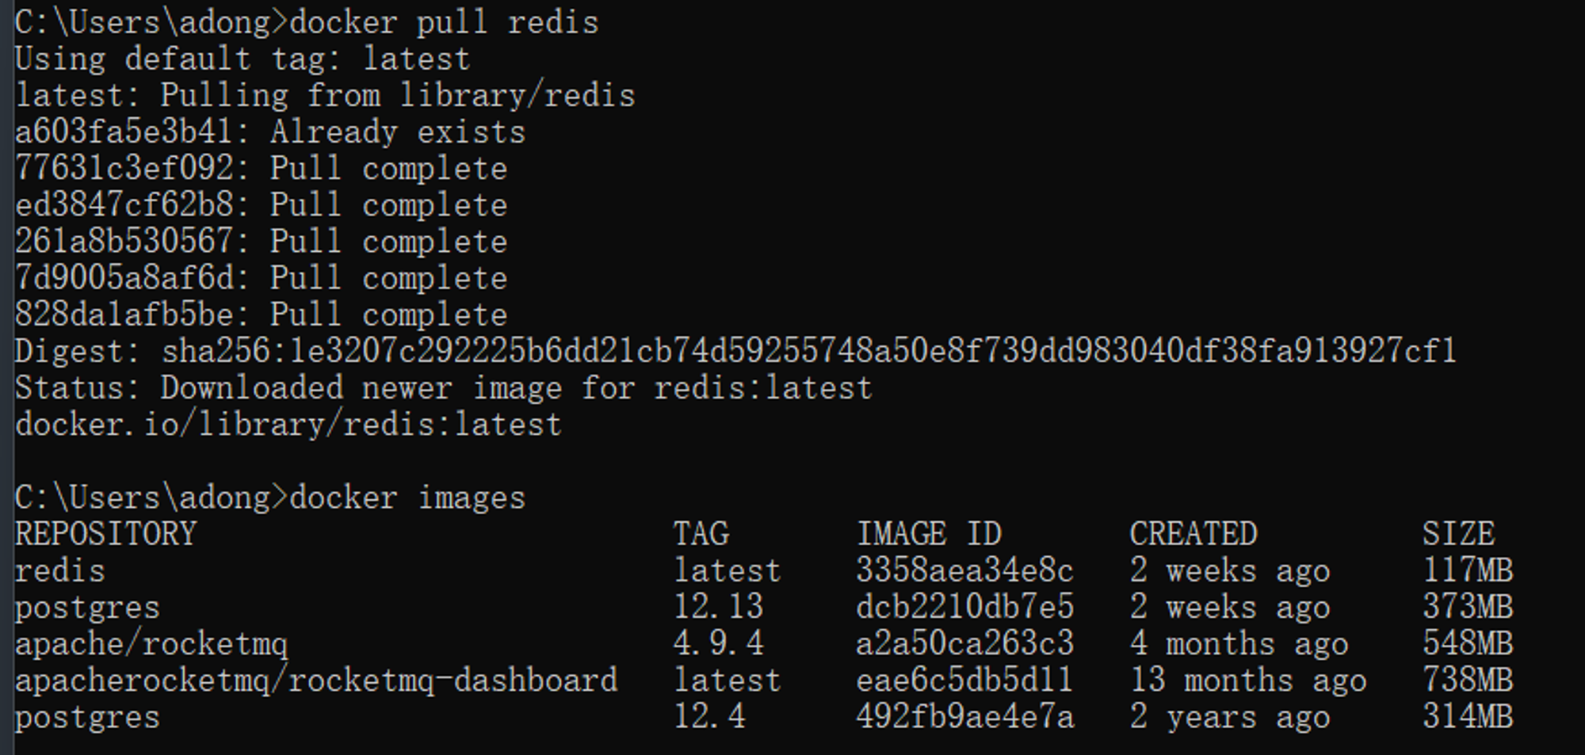Click the IMAGE ID column header
The height and width of the screenshot is (755, 1585).
click(929, 534)
